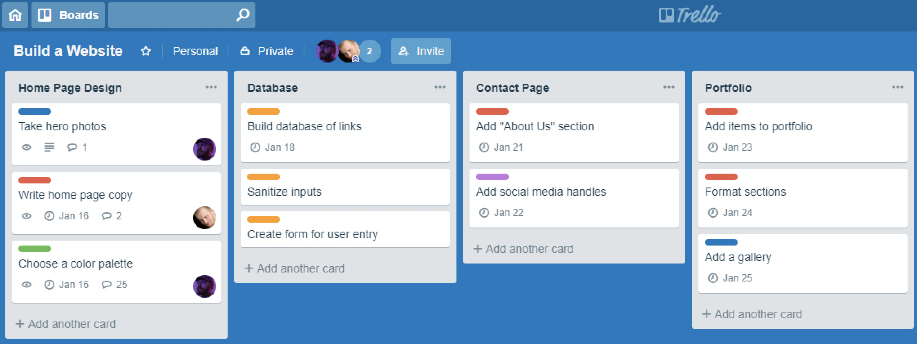The image size is (917, 344).
Task: Open the Database list options menu
Action: pos(440,87)
